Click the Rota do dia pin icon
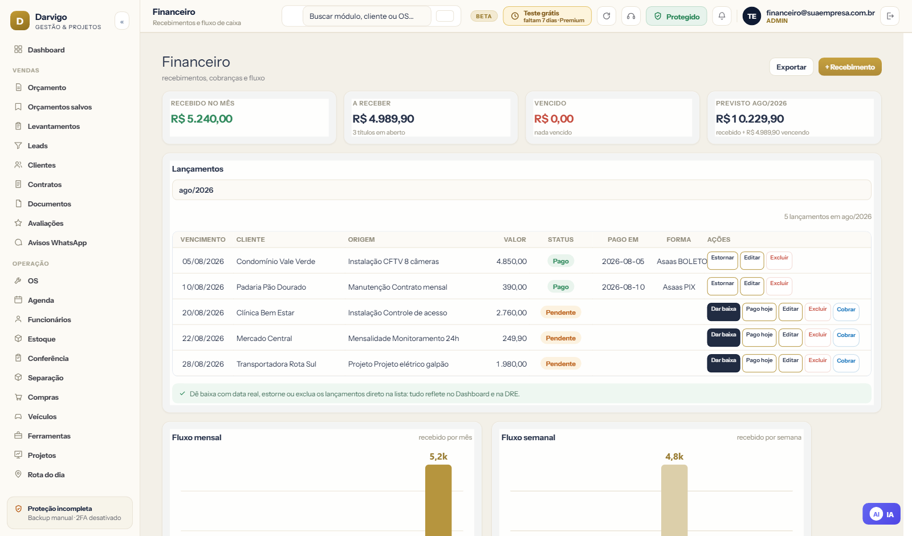Viewport: 912px width, 536px height. pyautogui.click(x=18, y=474)
